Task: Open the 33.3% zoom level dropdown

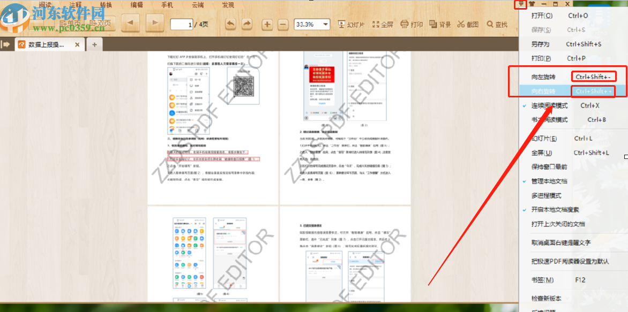Action: click(x=312, y=24)
